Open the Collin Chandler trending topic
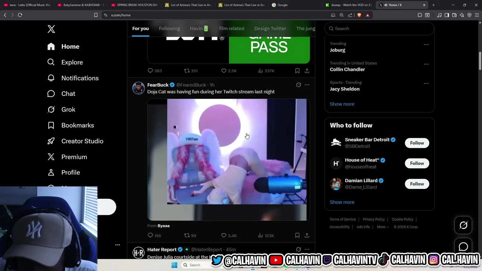482x271 pixels. (x=347, y=69)
